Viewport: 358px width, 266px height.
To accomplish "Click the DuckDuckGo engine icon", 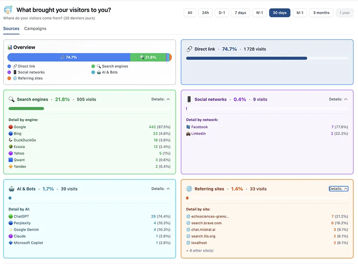I will coord(10,140).
